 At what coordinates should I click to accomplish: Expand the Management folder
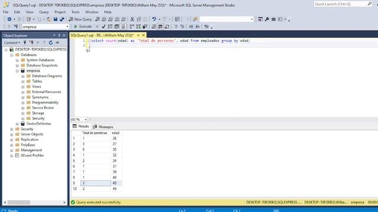[12, 151]
